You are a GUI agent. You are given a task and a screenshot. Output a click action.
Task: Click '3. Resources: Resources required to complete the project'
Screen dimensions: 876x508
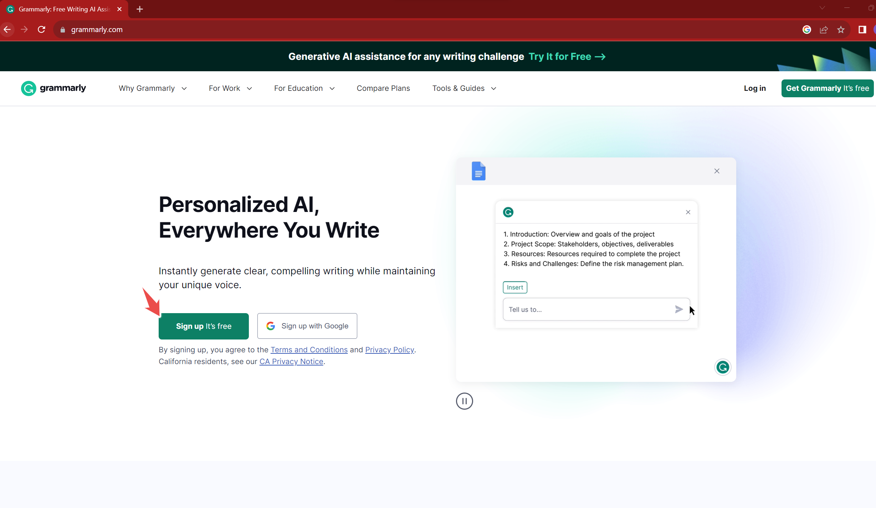point(592,254)
